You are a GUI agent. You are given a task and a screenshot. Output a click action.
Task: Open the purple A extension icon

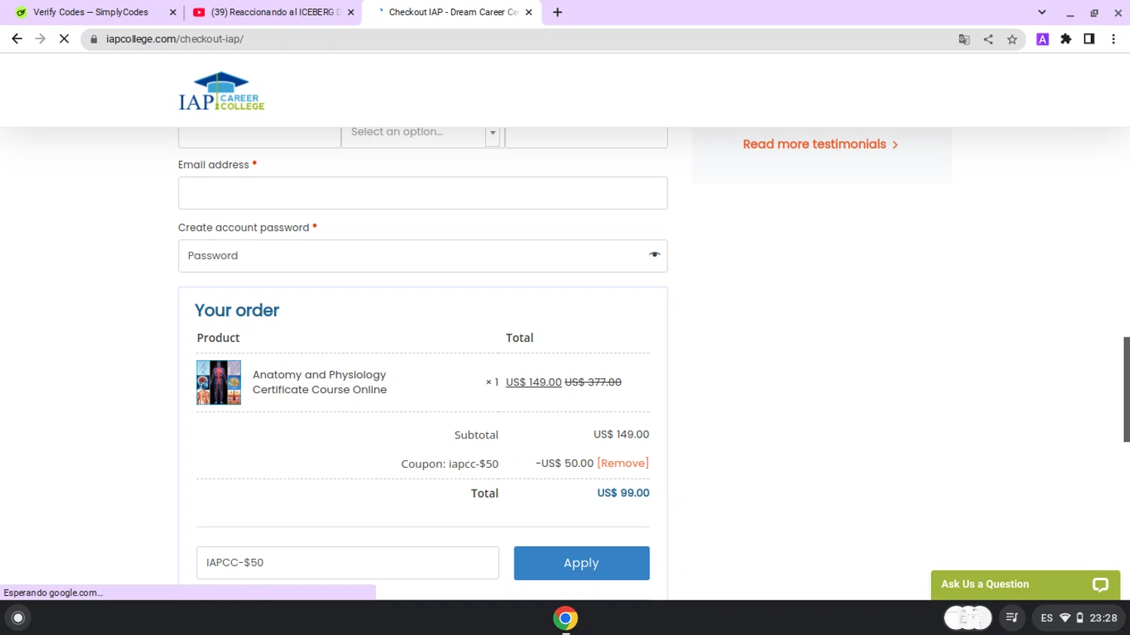click(x=1043, y=39)
